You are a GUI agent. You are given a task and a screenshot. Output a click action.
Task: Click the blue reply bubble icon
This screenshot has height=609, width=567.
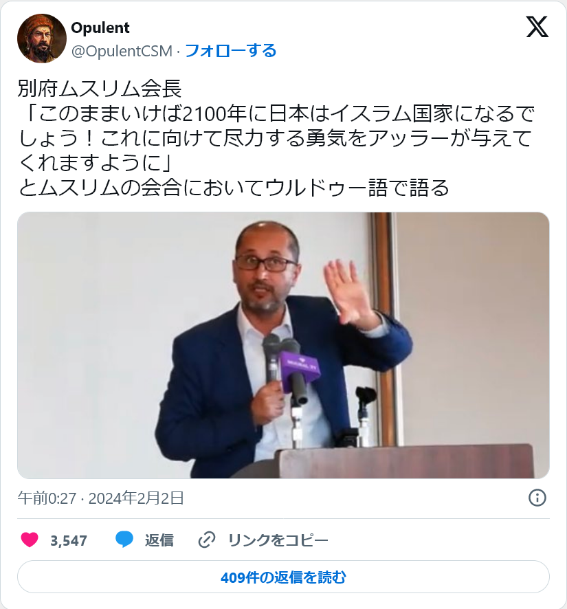click(124, 540)
